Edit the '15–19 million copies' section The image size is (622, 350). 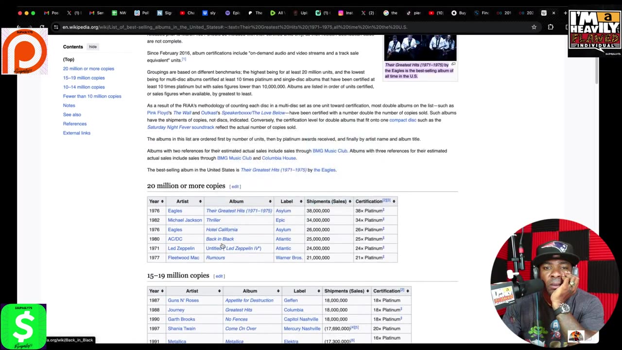pos(219,276)
